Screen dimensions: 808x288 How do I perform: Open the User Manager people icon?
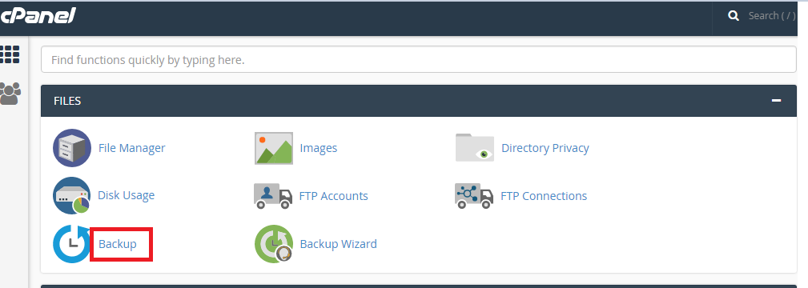[10, 94]
